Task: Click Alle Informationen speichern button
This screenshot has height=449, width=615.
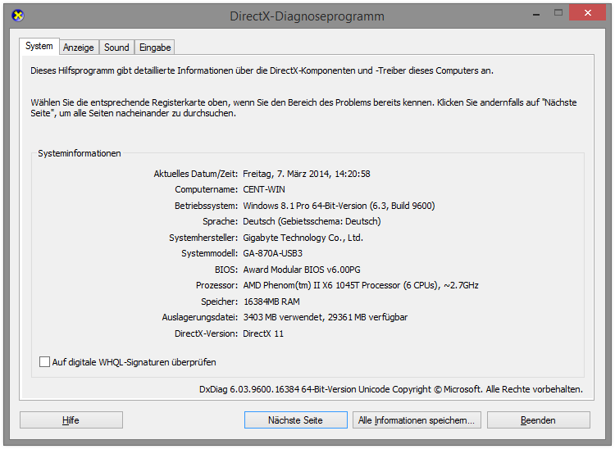Action: (x=417, y=420)
